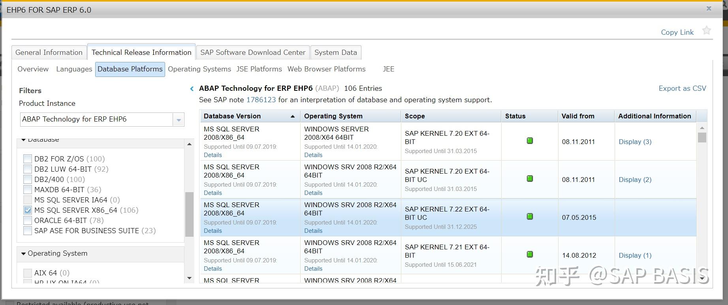The image size is (728, 305).
Task: Open the Product Instance dropdown
Action: [x=179, y=120]
